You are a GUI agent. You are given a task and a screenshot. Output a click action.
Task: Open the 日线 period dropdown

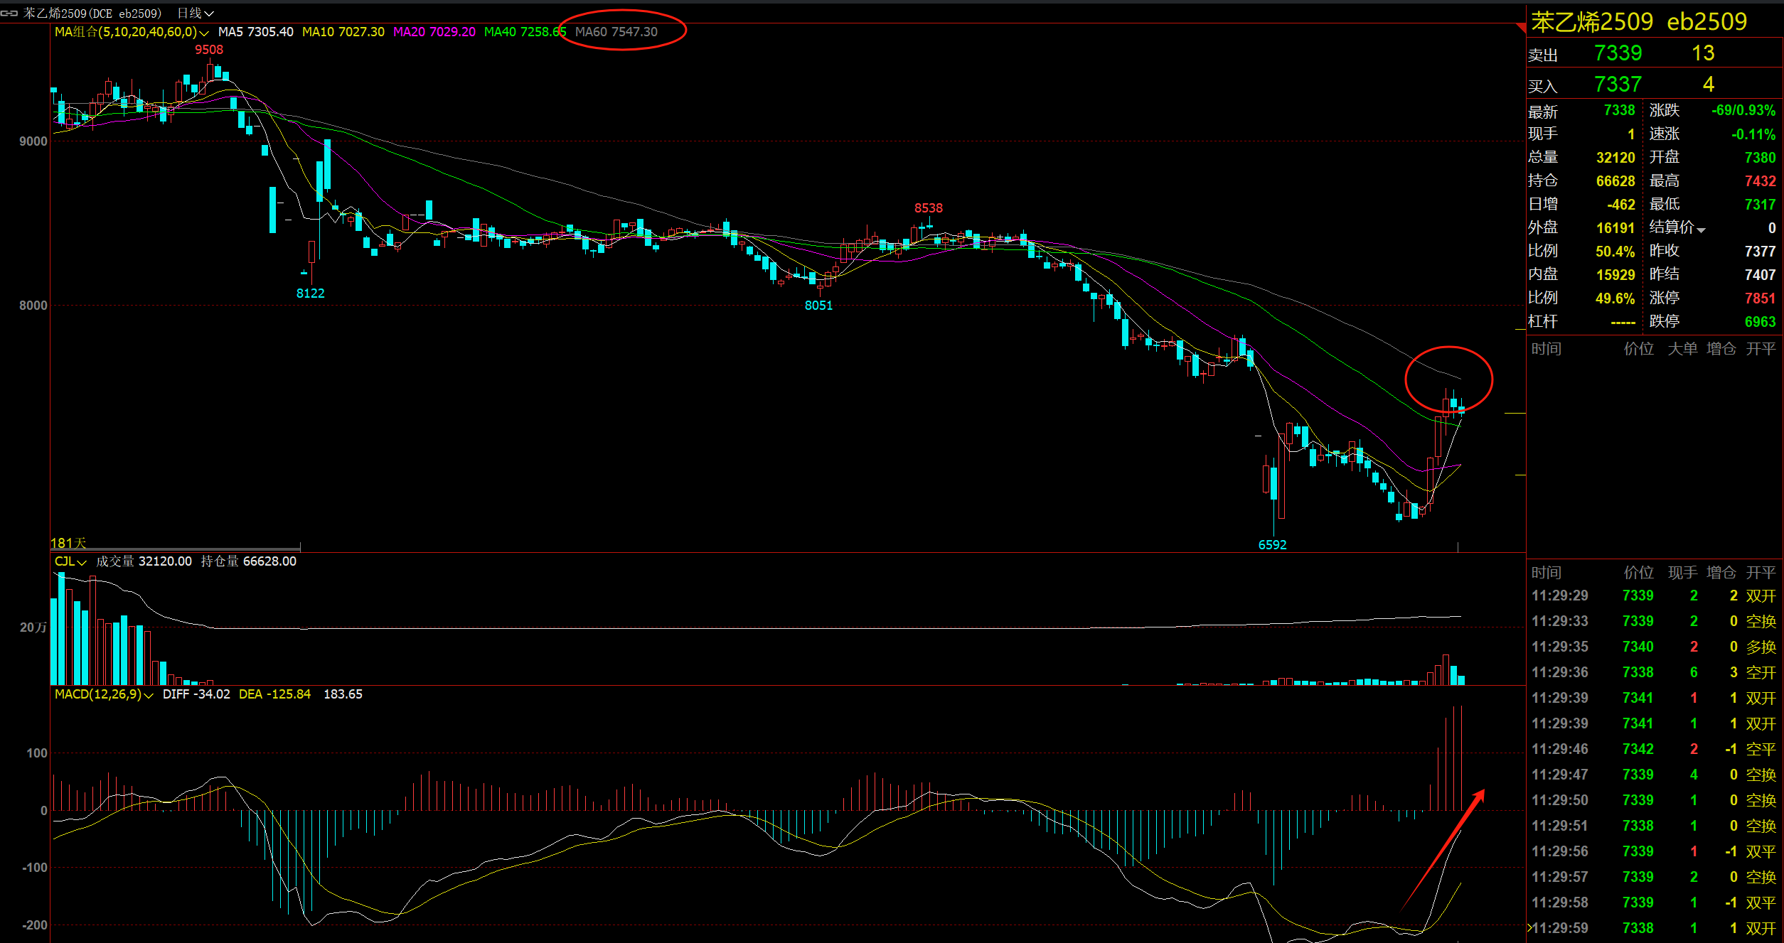195,13
